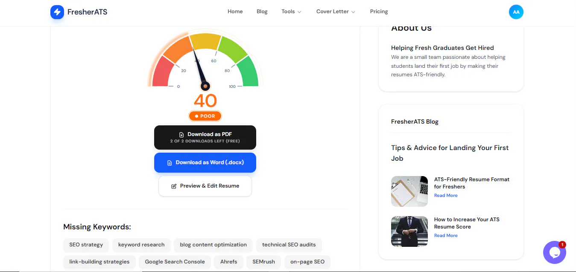
Task: Open the 'How to Increase Your ATS Resume Score' article title
Action: (467, 223)
